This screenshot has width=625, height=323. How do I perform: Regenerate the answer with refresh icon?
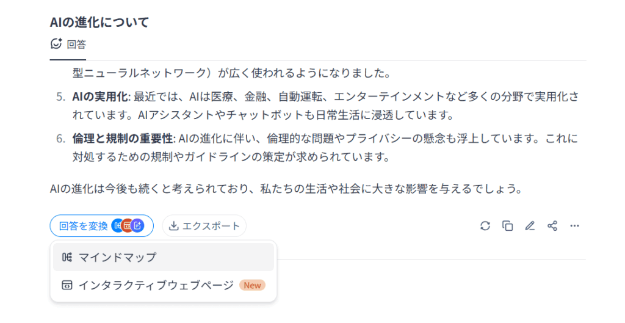(x=485, y=226)
